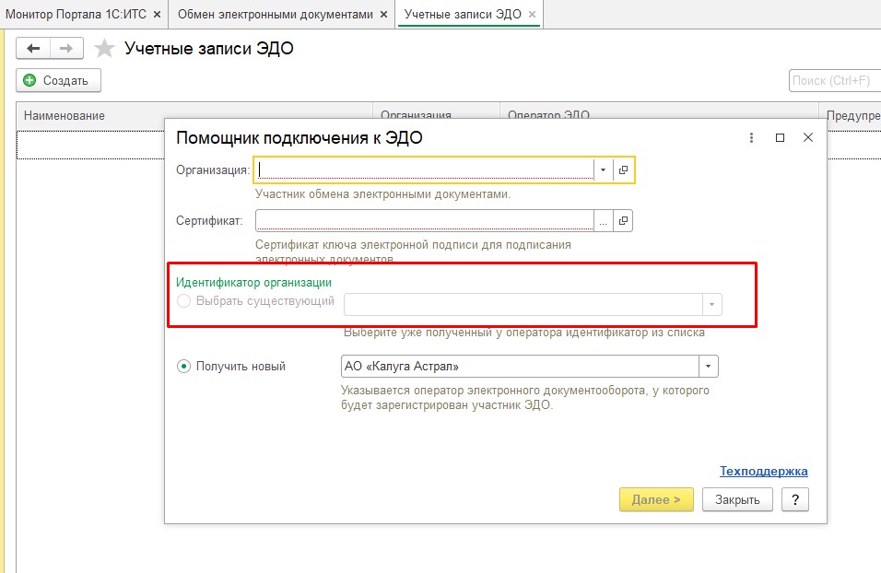Viewport: 881px width, 573px height.
Task: Click the ellipsis button in Сертификат field
Action: pyautogui.click(x=603, y=221)
